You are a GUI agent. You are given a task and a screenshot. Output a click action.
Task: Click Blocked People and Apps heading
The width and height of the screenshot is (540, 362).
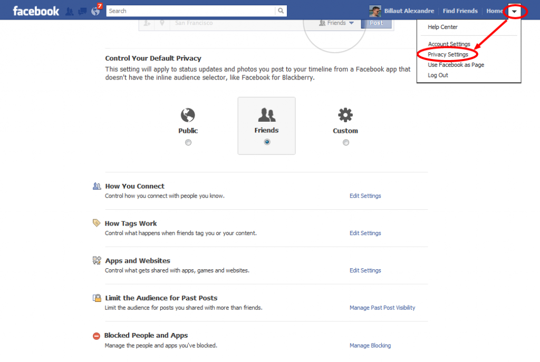(146, 335)
